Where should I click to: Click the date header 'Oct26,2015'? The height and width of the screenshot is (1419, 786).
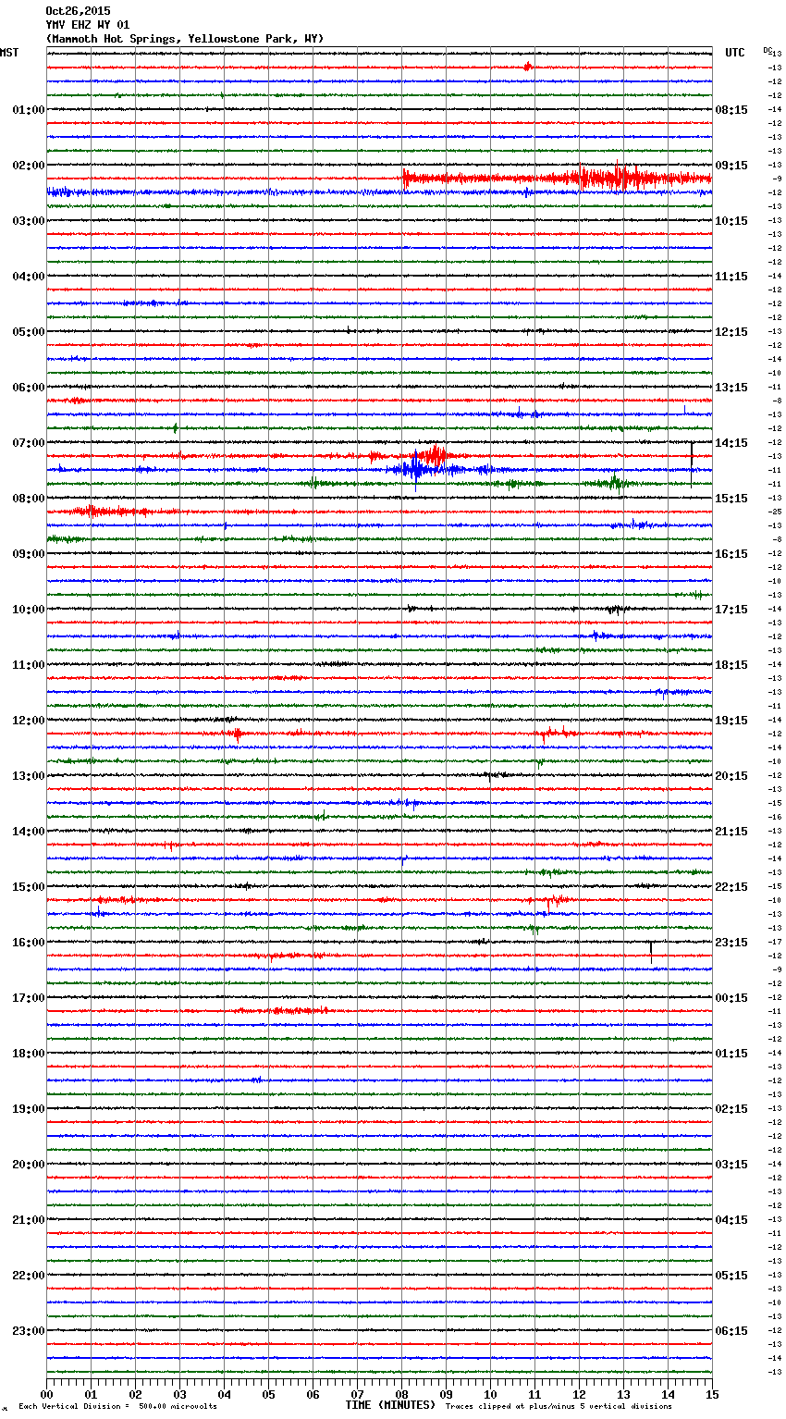pos(78,11)
